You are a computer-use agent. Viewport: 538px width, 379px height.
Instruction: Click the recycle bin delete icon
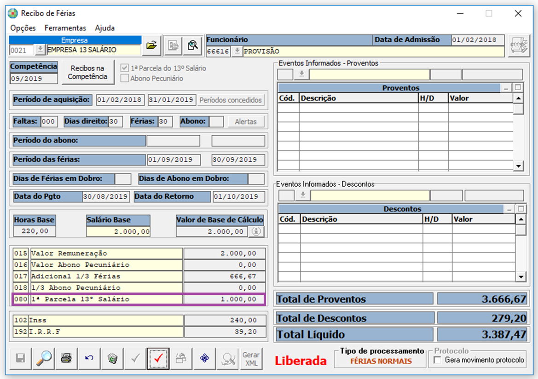point(112,359)
